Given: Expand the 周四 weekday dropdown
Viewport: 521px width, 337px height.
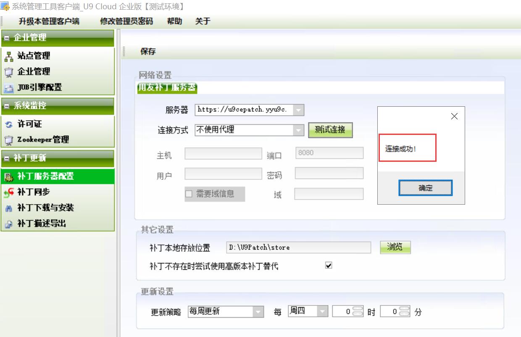Looking at the screenshot, I should tap(322, 311).
